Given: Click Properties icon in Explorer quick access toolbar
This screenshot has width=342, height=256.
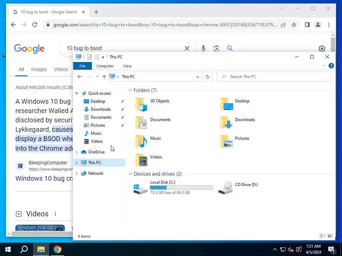Looking at the screenshot, I should [90, 57].
